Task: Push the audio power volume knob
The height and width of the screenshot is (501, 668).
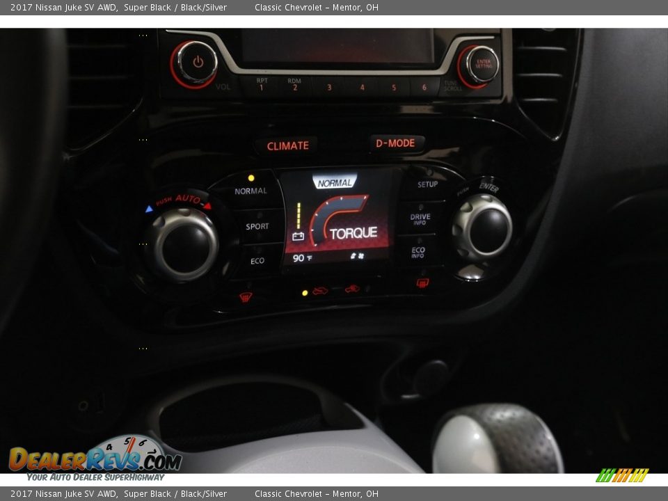Action: click(197, 63)
